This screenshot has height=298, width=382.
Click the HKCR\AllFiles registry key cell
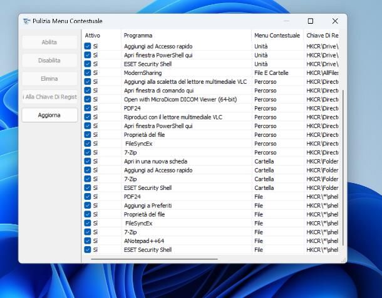tap(323, 73)
